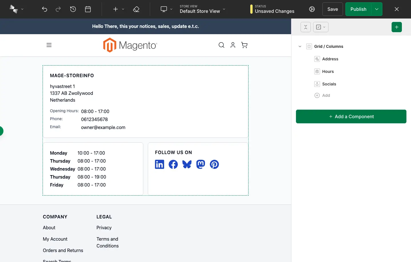Click the Hours component icon in the tree

317,71
